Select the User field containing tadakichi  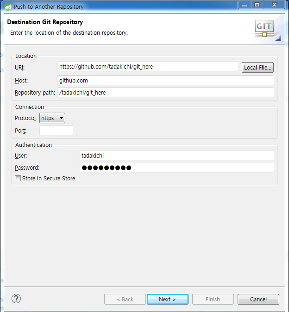click(177, 156)
